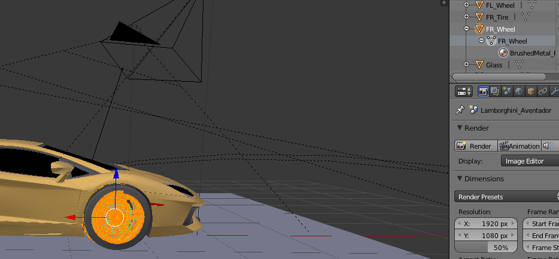Click the Glass object icon in outliner
Viewport: 559px width, 259px height.
tap(479, 64)
